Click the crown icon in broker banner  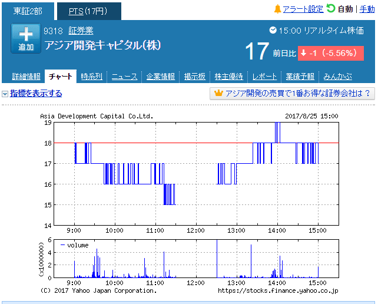click(218, 93)
